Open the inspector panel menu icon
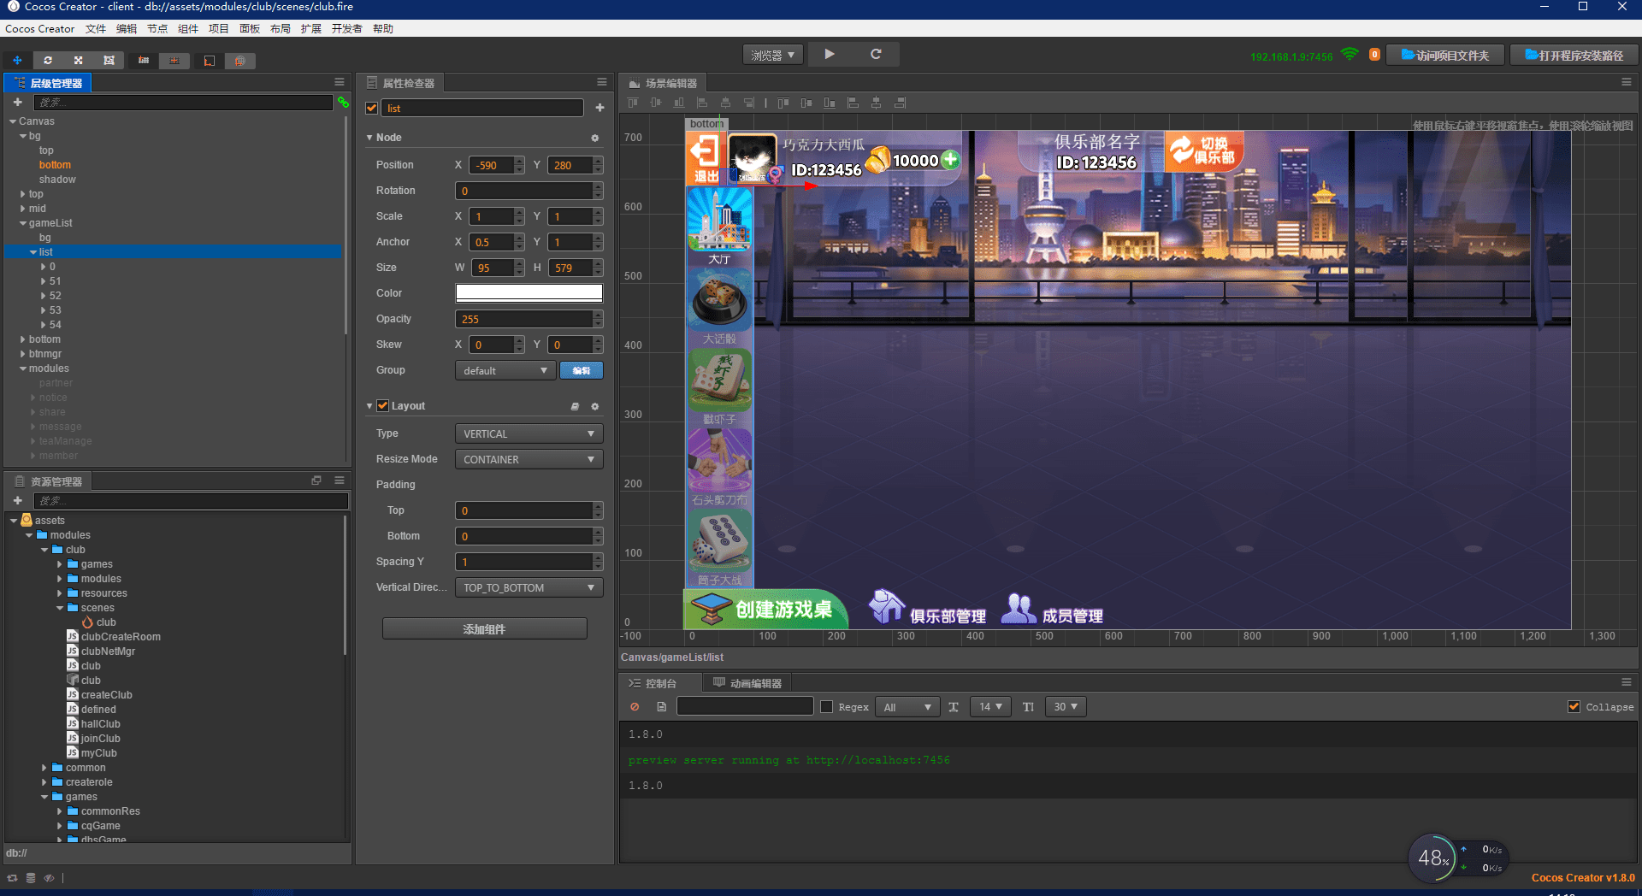The width and height of the screenshot is (1642, 896). 602,82
